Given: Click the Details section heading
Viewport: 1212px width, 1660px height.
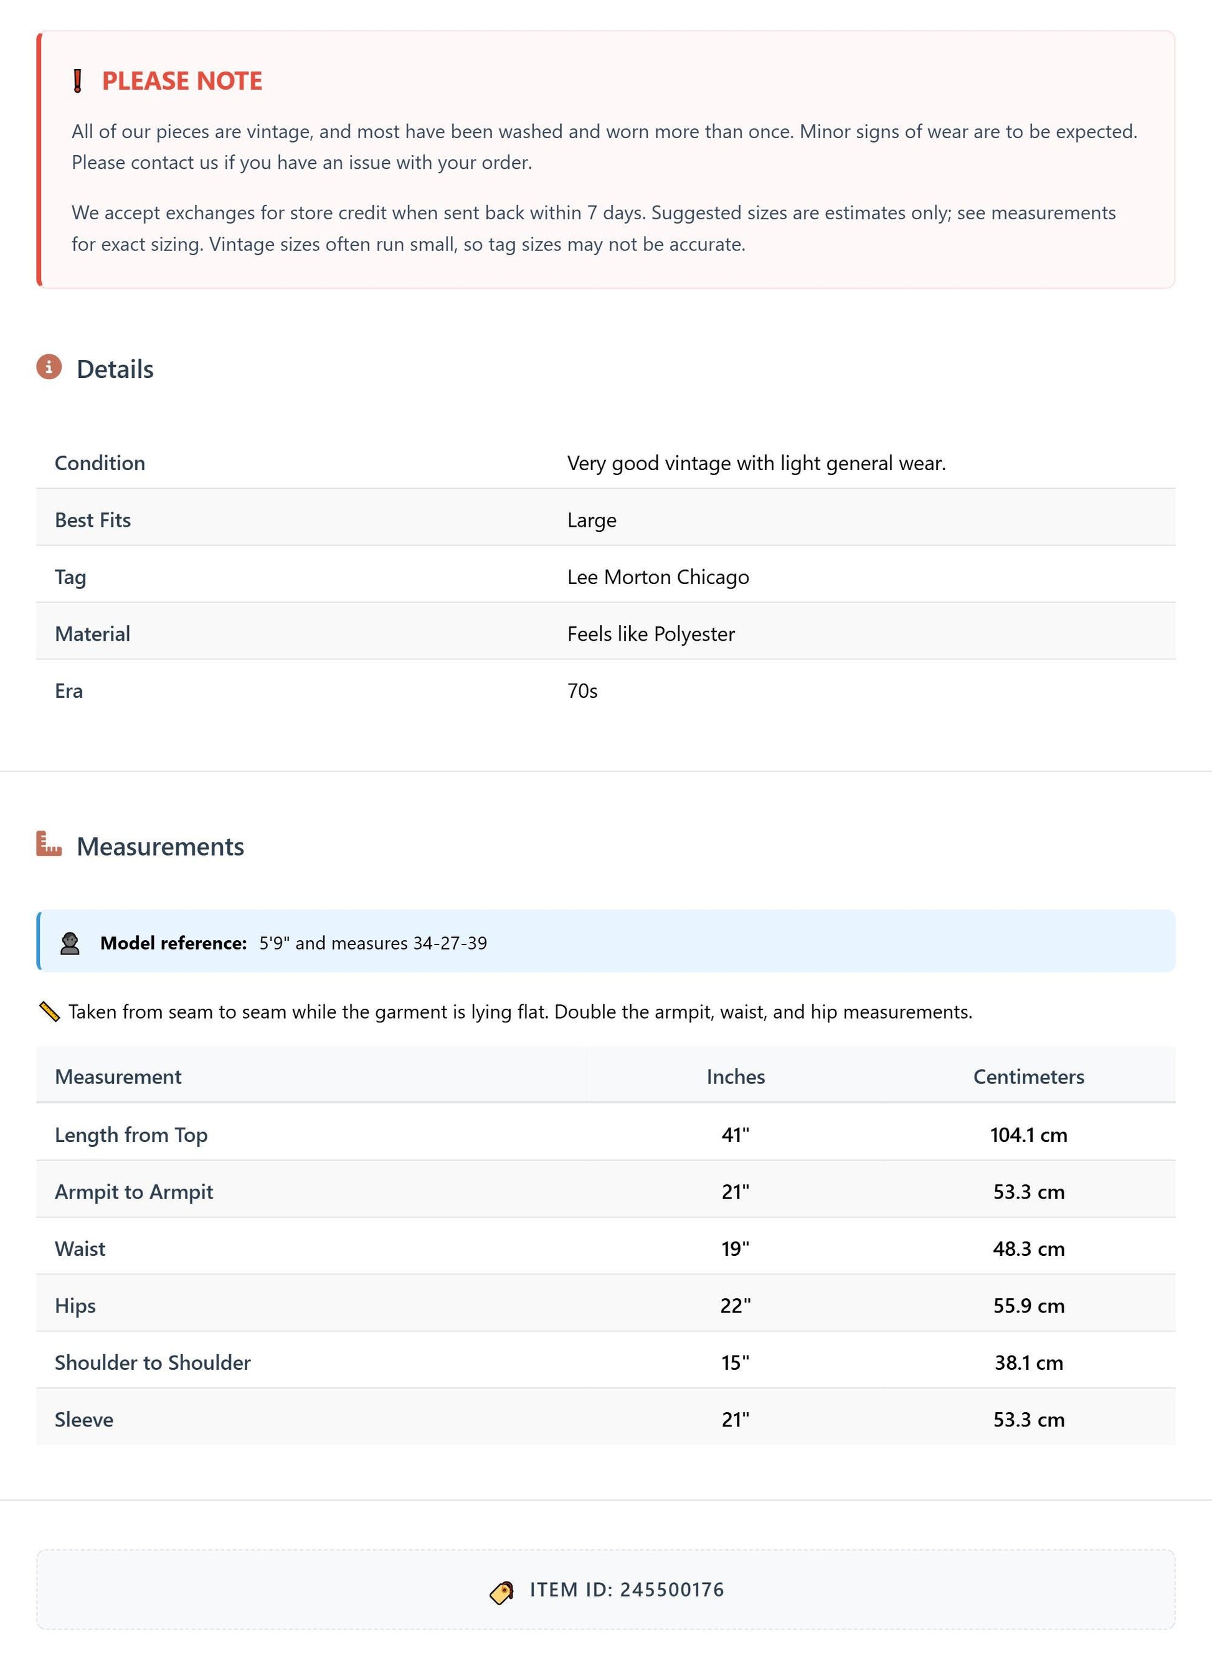Looking at the screenshot, I should point(115,369).
